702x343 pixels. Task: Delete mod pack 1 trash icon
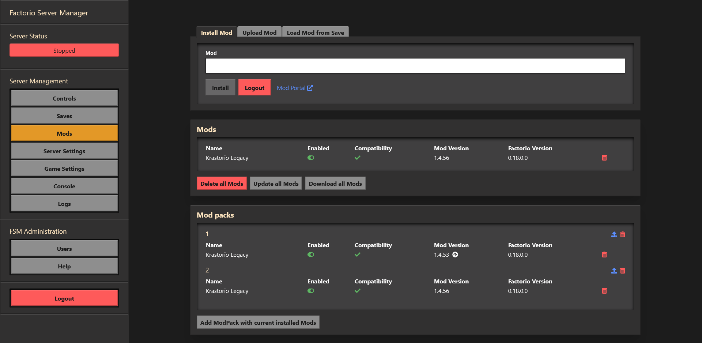click(623, 234)
